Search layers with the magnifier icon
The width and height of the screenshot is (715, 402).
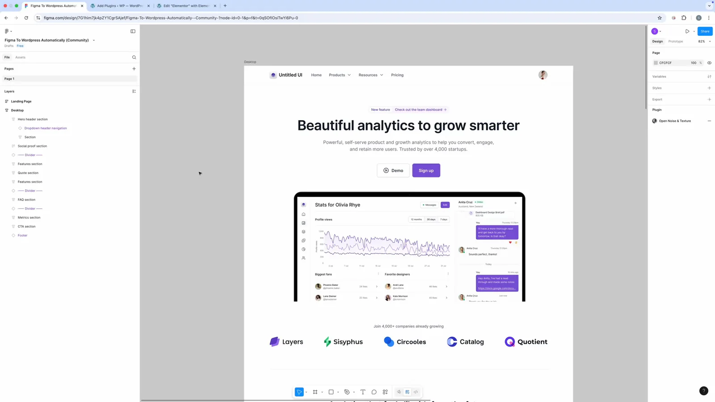(x=134, y=57)
